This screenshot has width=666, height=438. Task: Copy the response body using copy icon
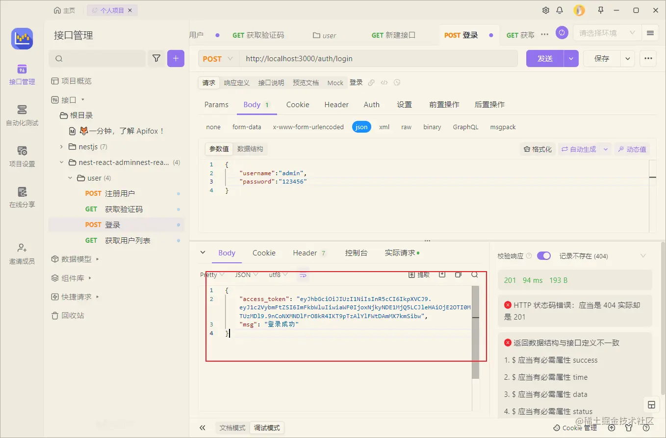[458, 275]
